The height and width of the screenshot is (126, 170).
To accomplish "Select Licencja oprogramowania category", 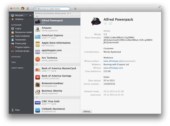I will 21,51.
